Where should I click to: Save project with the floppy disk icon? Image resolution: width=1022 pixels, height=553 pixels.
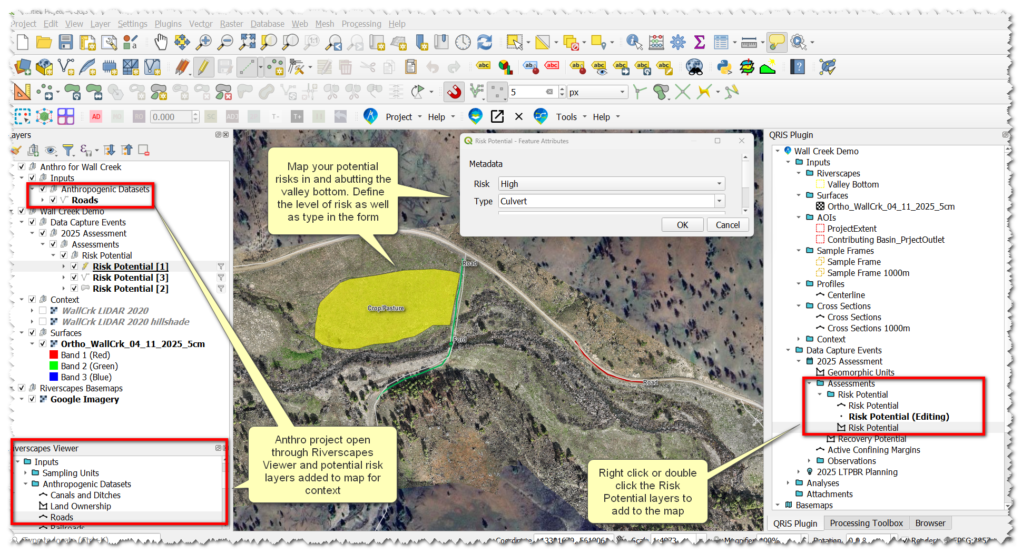[x=66, y=42]
